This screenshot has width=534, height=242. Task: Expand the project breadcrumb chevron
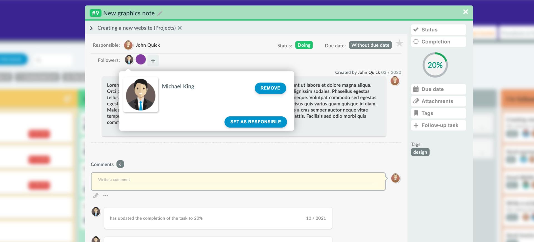[x=91, y=28]
